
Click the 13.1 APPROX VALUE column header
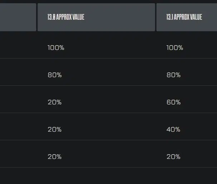[187, 17]
